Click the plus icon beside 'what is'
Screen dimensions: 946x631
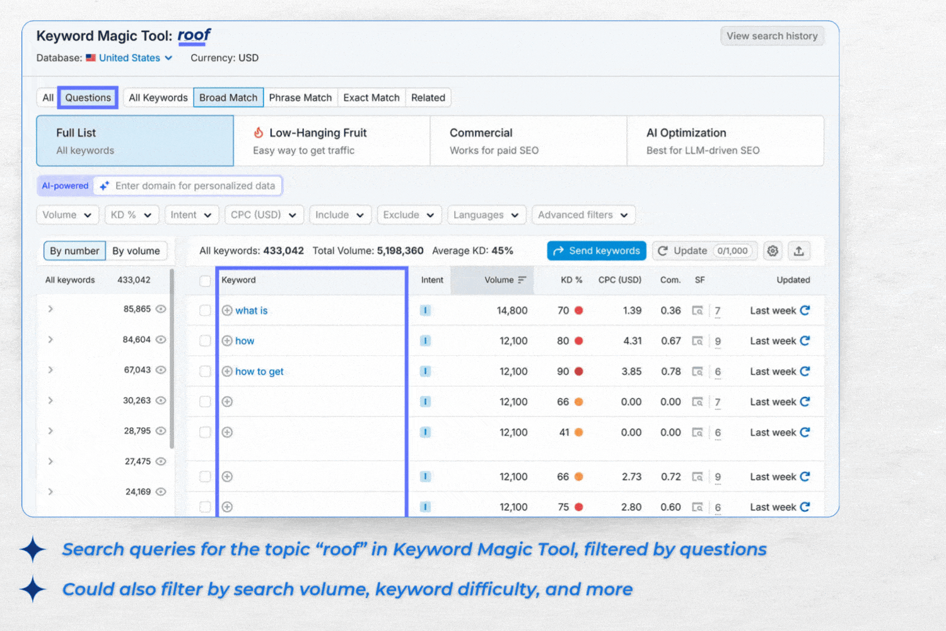(227, 310)
